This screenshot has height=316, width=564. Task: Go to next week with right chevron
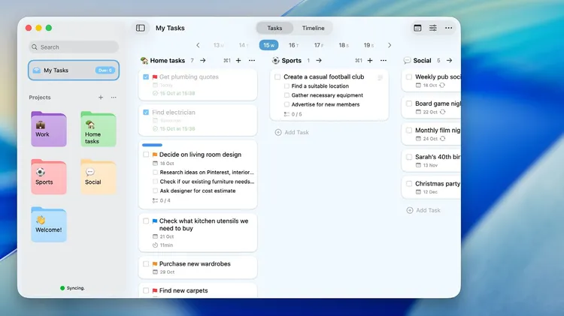389,45
